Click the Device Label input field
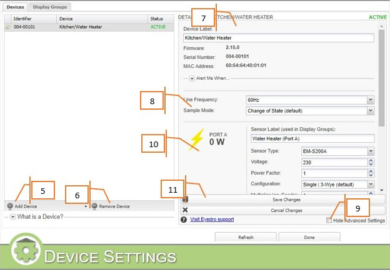Viewport: 390px width, 270px height. [279, 38]
